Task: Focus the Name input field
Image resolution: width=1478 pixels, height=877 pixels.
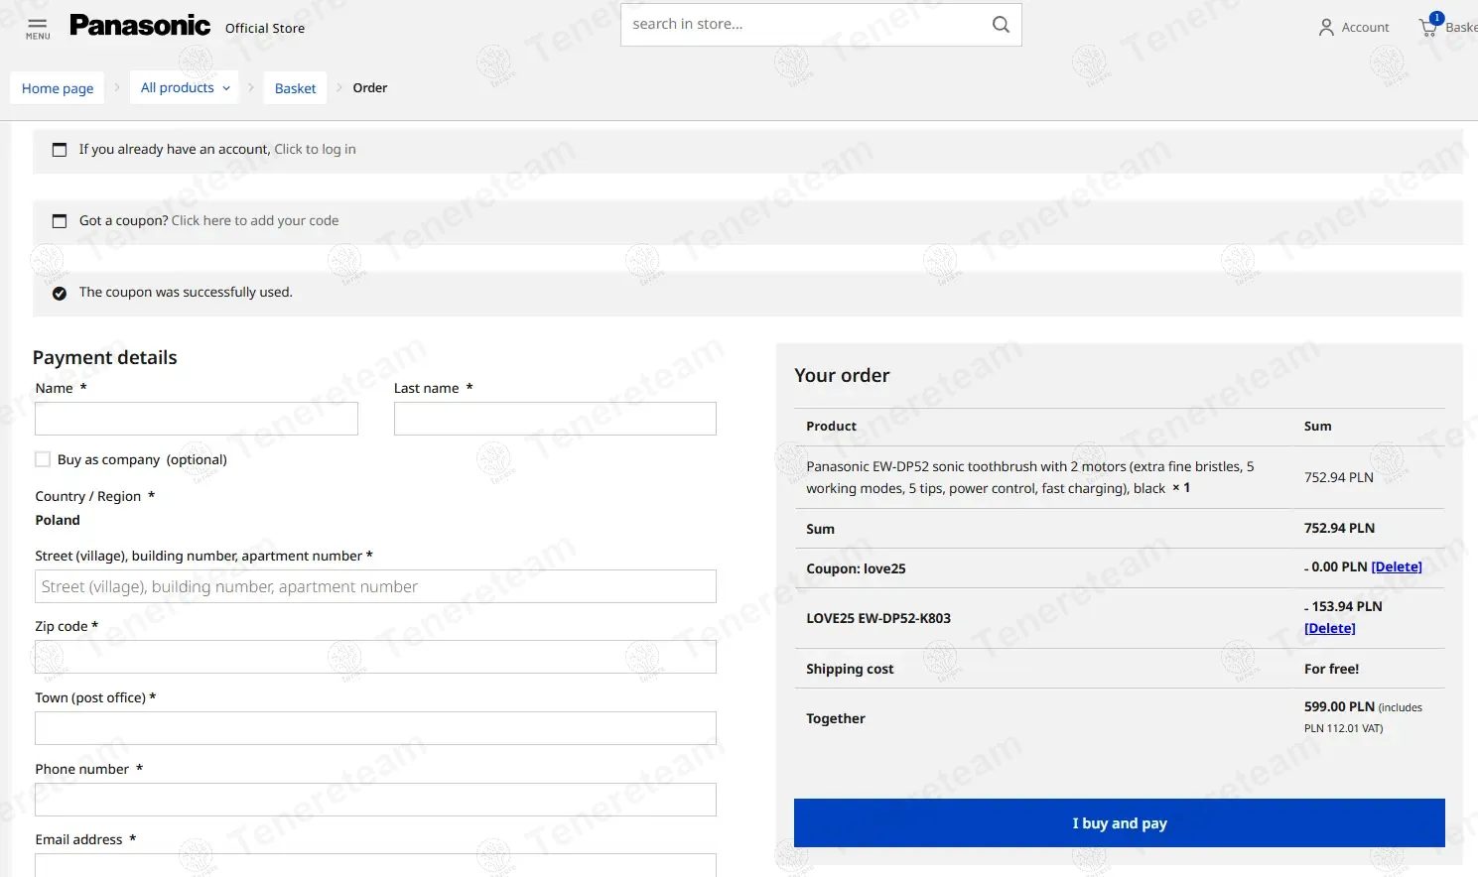Action: click(197, 419)
